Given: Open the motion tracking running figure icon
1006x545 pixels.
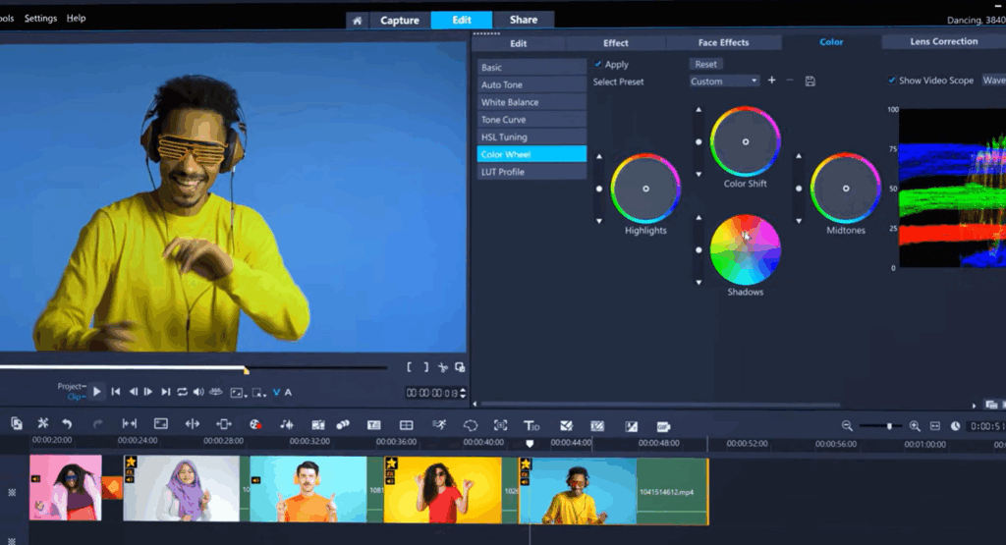Looking at the screenshot, I should click(439, 424).
